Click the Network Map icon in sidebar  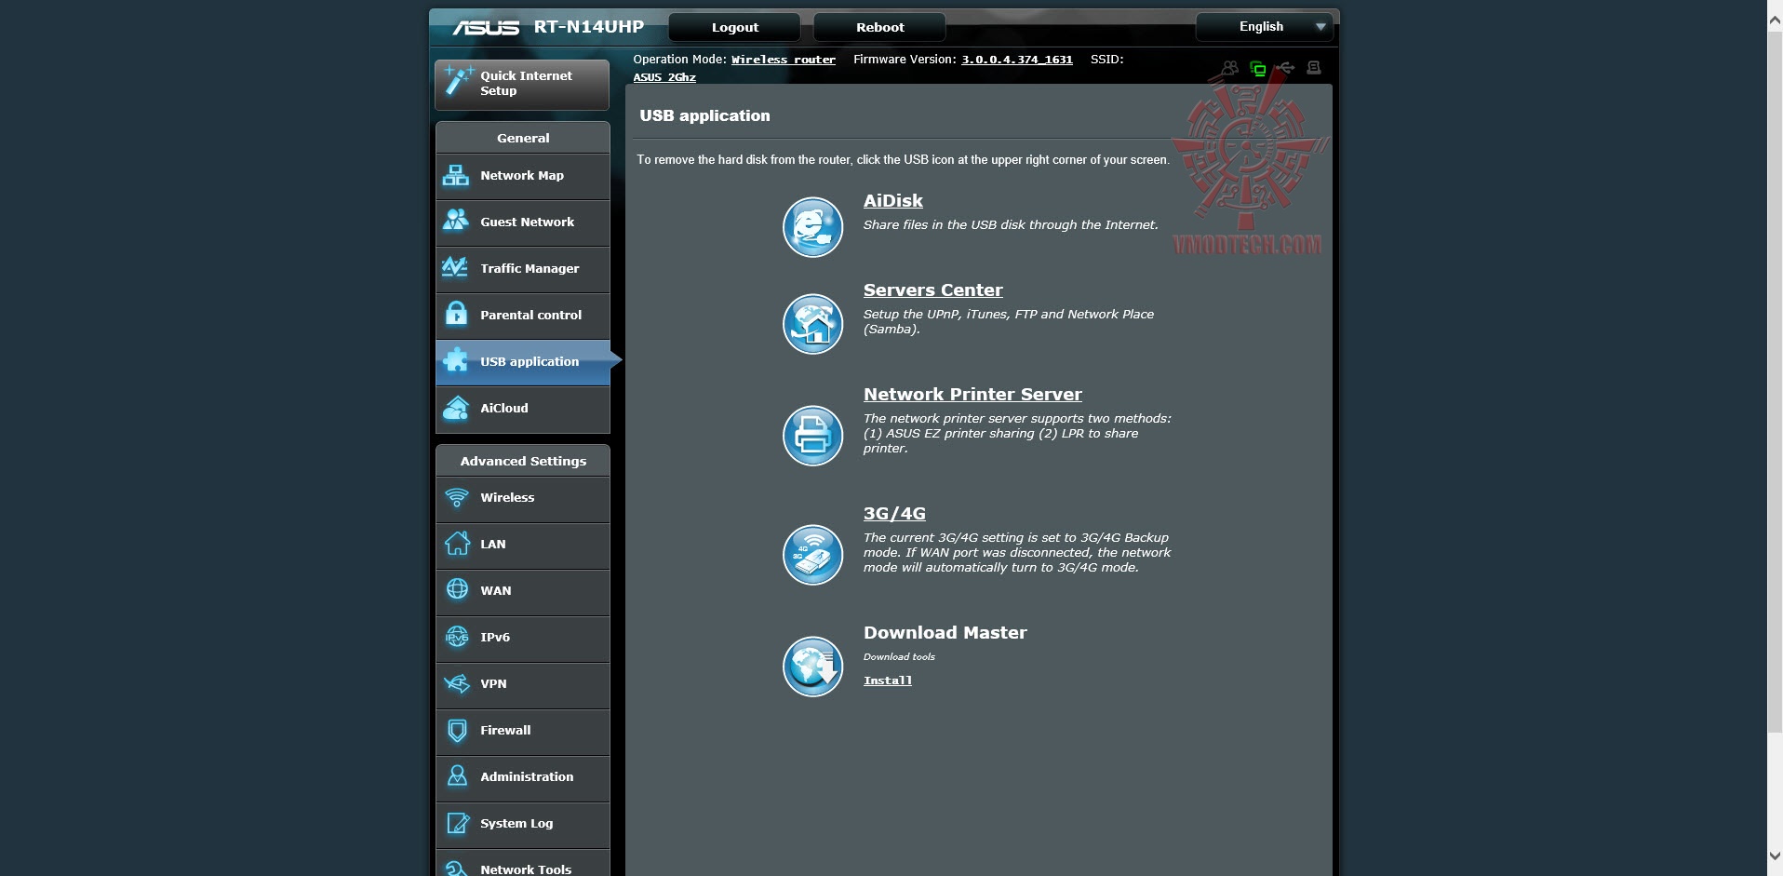click(x=456, y=175)
